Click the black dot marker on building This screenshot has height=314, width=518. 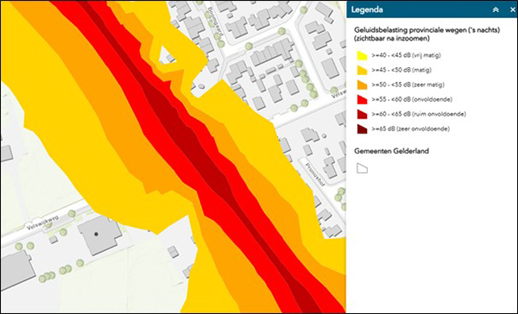[96, 234]
